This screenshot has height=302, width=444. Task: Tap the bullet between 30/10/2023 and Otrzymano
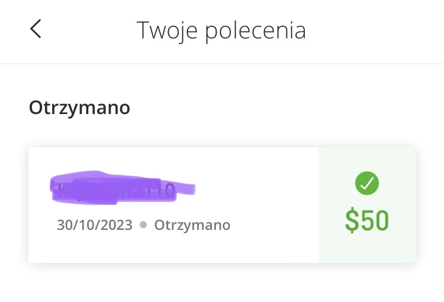(x=144, y=225)
